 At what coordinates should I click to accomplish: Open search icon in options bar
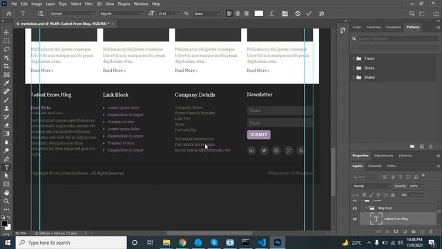[x=412, y=14]
